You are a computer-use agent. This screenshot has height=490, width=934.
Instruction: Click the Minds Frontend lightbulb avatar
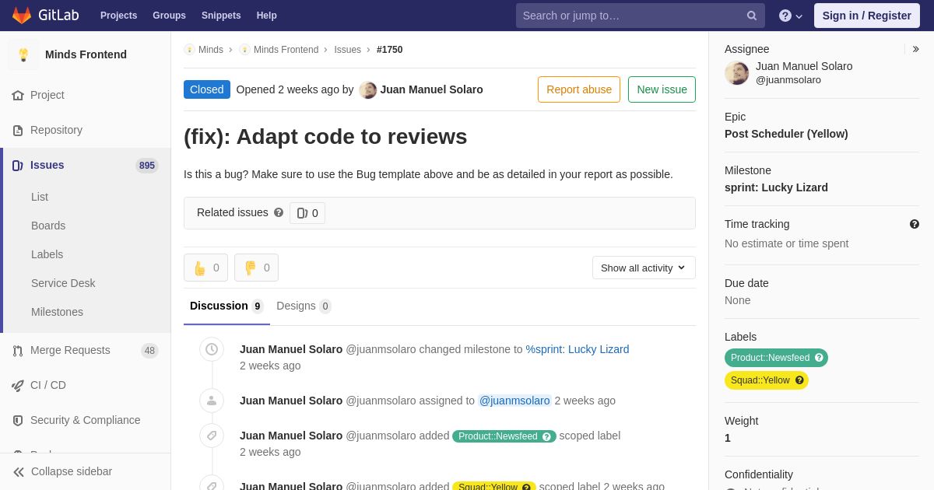coord(23,54)
